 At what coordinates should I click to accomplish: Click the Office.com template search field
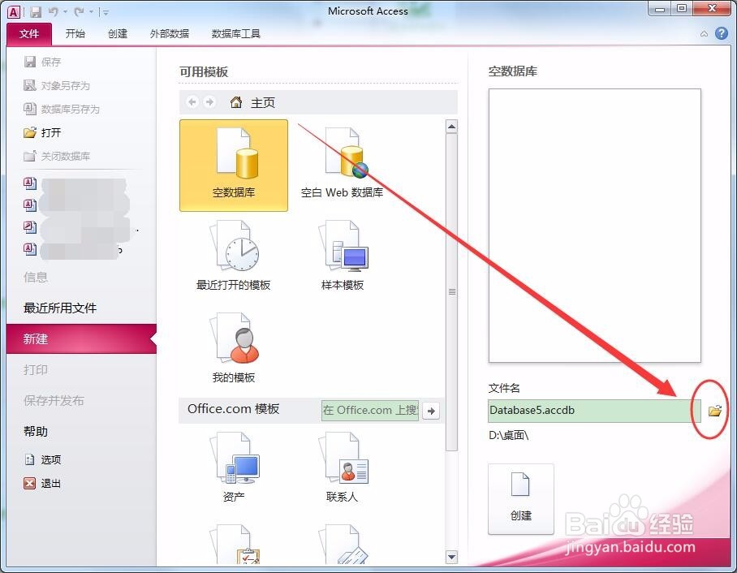pos(370,411)
